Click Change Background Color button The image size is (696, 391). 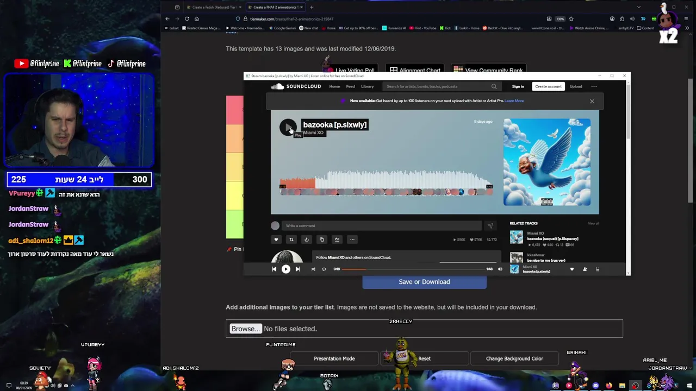[x=514, y=358]
